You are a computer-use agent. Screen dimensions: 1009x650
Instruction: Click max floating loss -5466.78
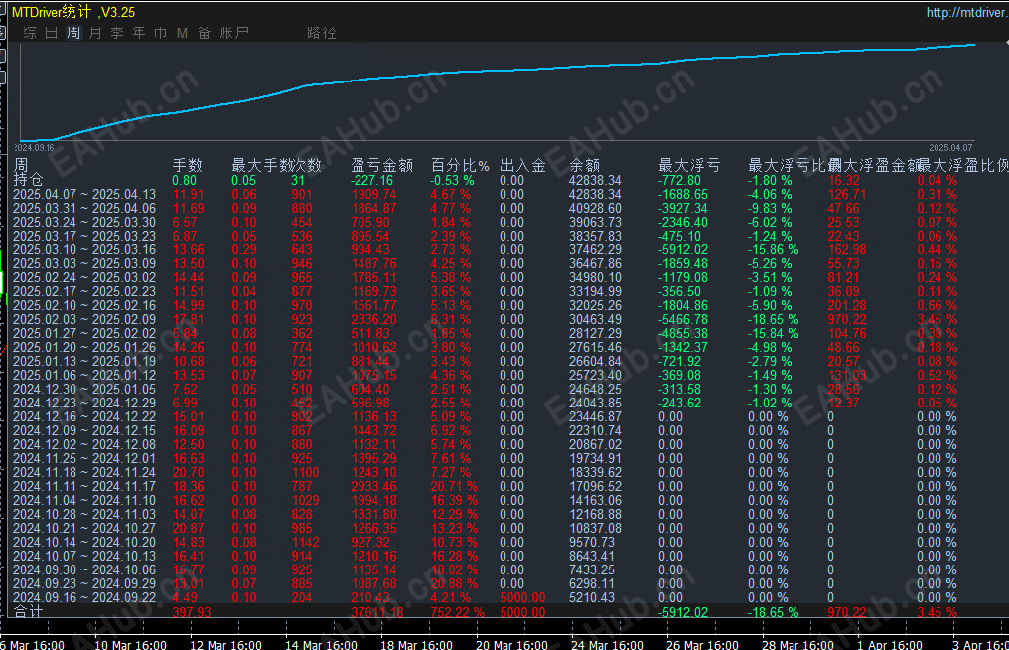(x=682, y=319)
